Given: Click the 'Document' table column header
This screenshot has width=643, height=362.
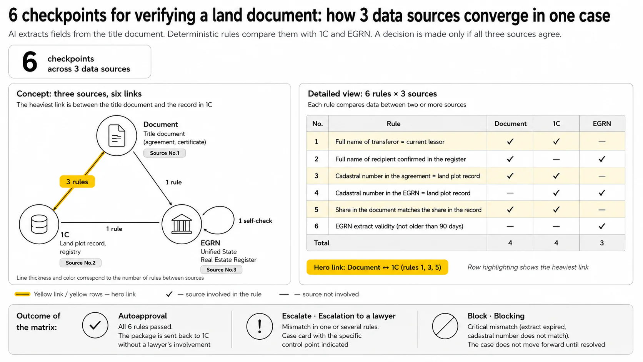Looking at the screenshot, I should pyautogui.click(x=510, y=123).
